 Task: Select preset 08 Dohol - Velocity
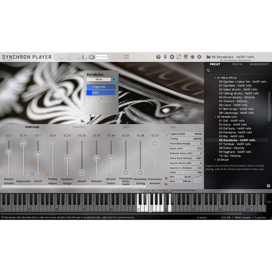coord(231,148)
